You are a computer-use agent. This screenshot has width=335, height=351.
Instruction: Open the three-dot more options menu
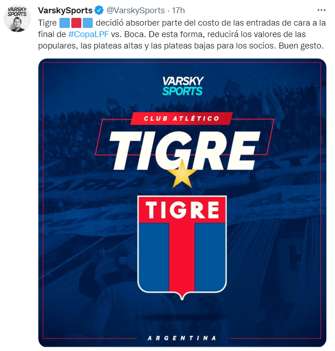[x=321, y=11]
